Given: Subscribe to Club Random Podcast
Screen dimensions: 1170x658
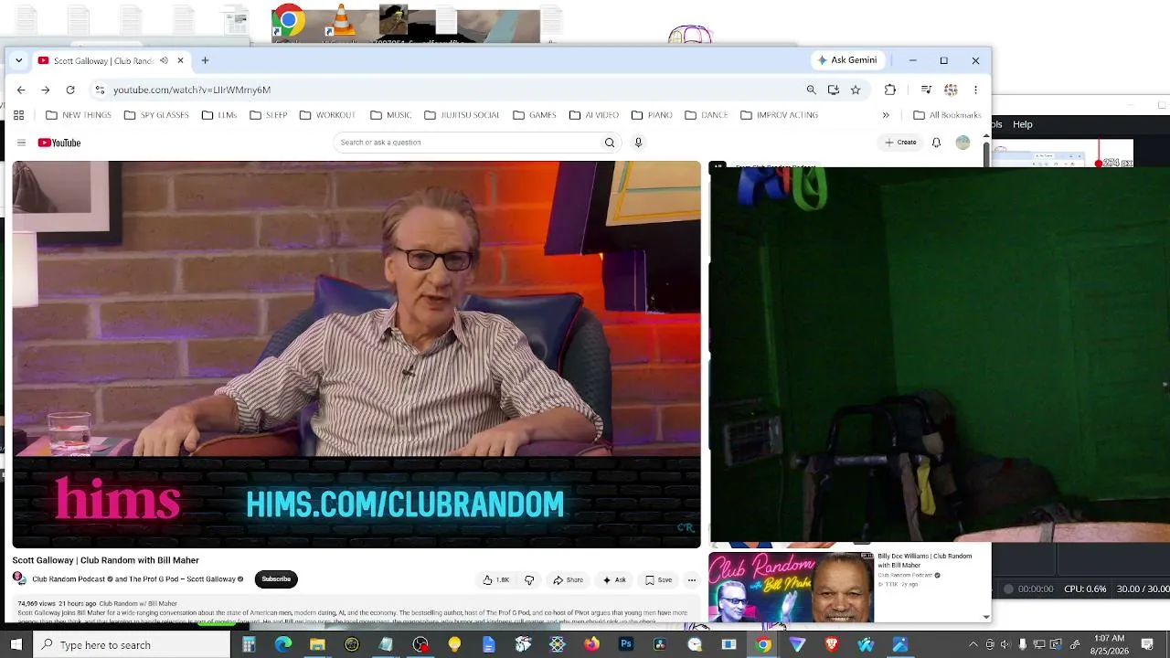Looking at the screenshot, I should 276,579.
